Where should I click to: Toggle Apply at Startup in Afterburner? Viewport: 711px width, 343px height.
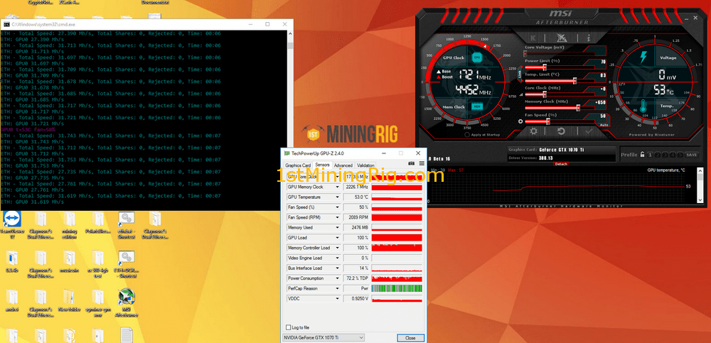click(466, 134)
